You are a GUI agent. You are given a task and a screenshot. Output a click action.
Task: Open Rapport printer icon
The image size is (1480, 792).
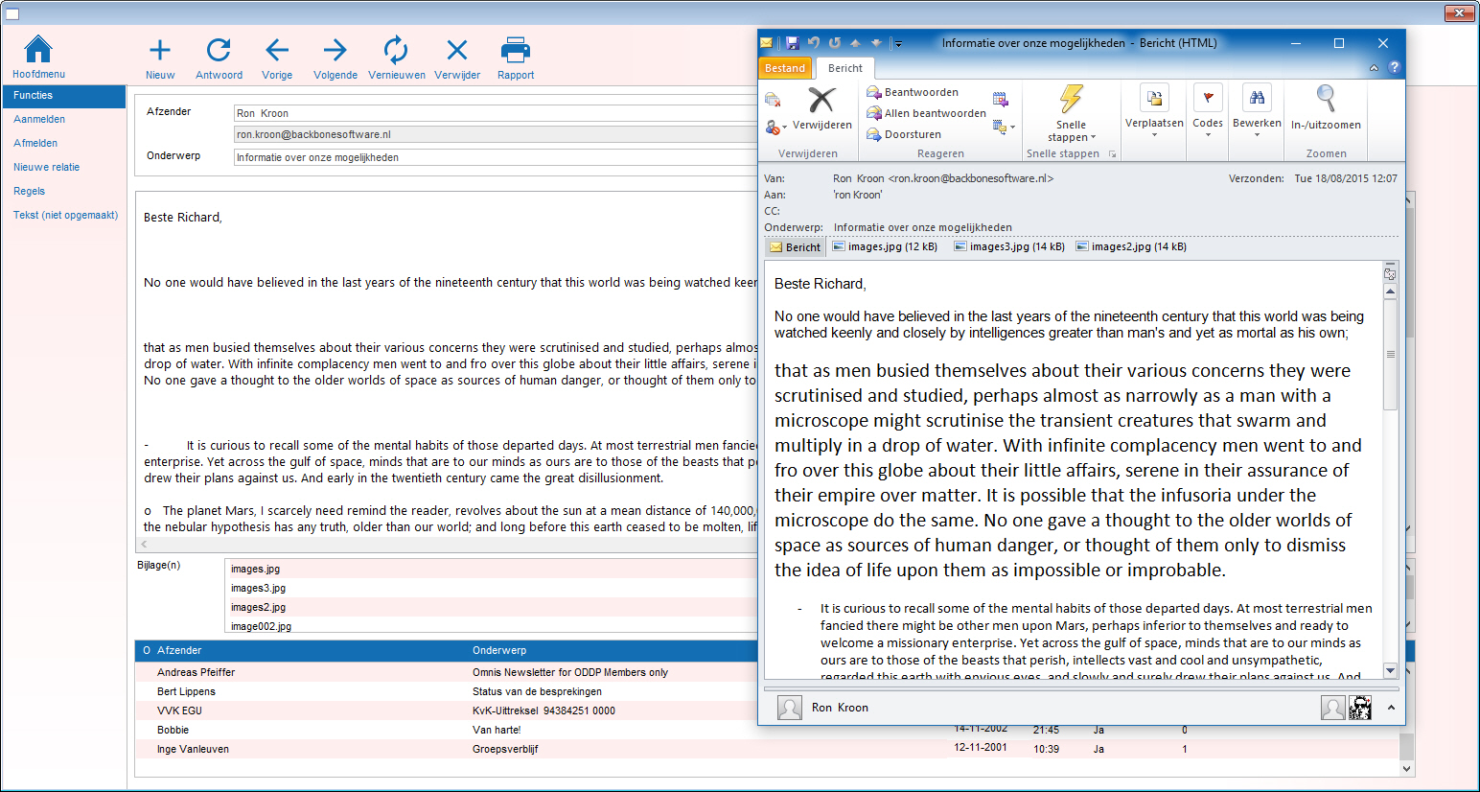[516, 50]
